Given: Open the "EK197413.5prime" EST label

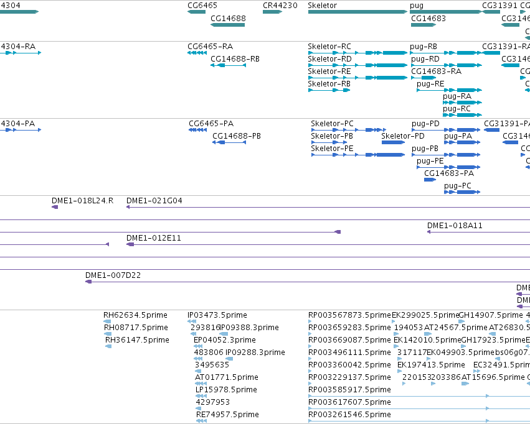Looking at the screenshot, I should pyautogui.click(x=432, y=365).
